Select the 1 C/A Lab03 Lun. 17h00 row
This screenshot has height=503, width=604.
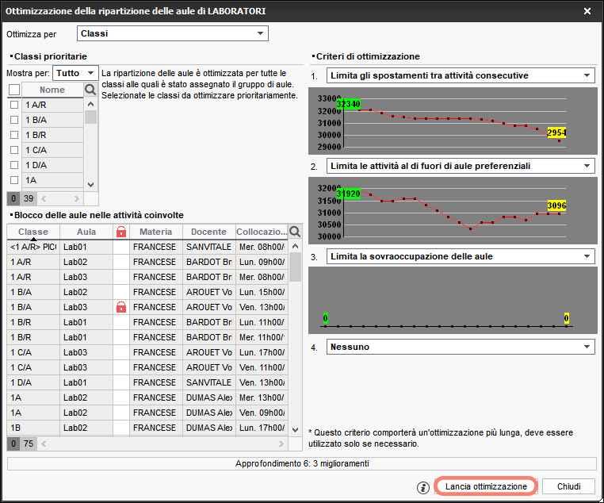(x=147, y=352)
